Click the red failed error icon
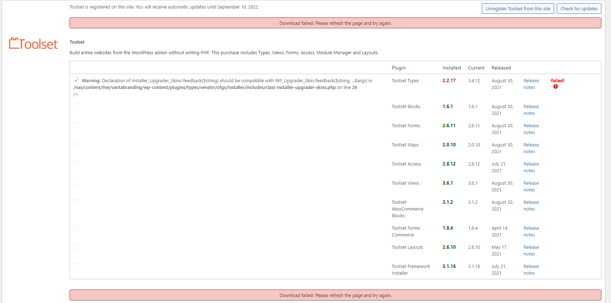This screenshot has width=611, height=303. pos(556,86)
